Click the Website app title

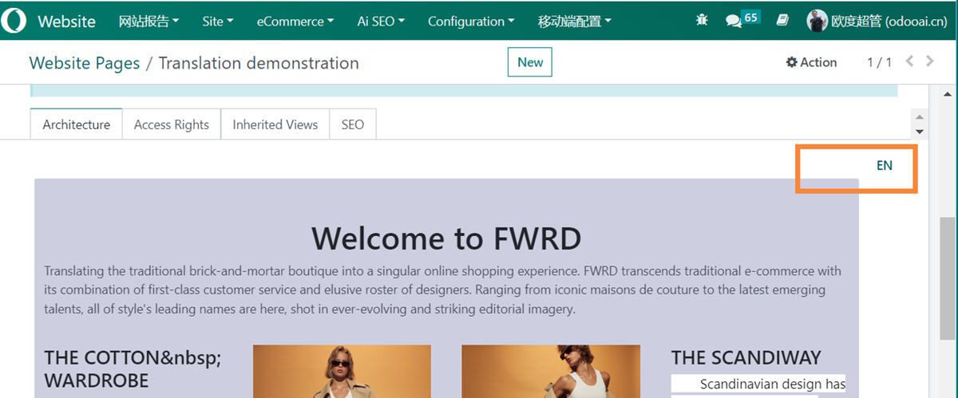66,22
